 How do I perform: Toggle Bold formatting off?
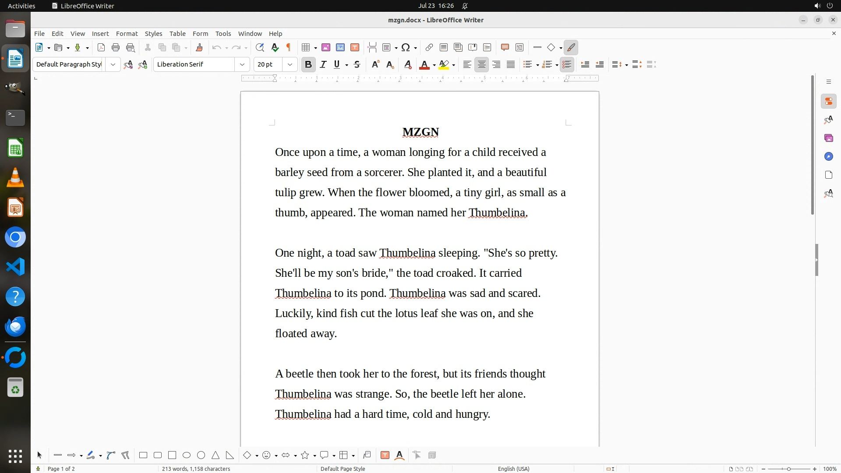308,65
